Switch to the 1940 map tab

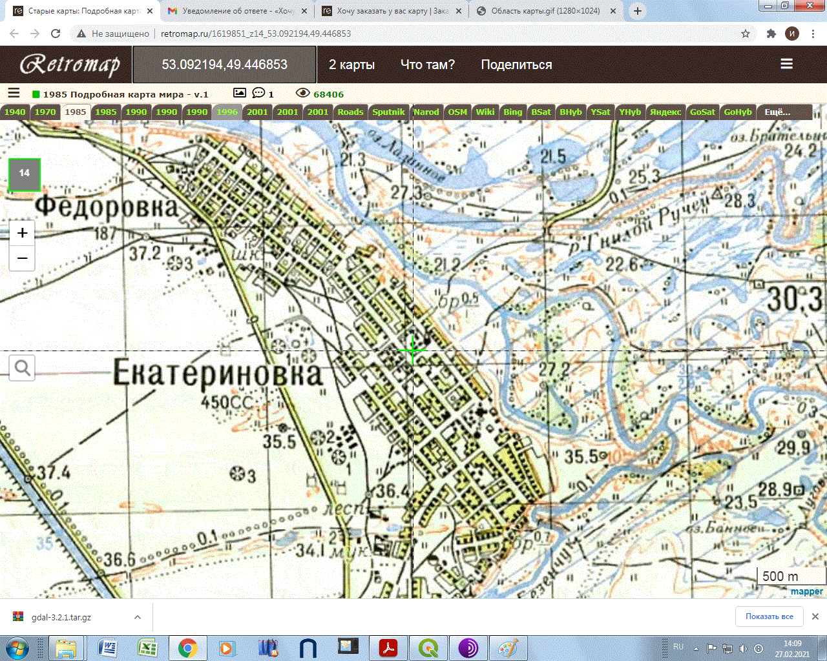(15, 112)
